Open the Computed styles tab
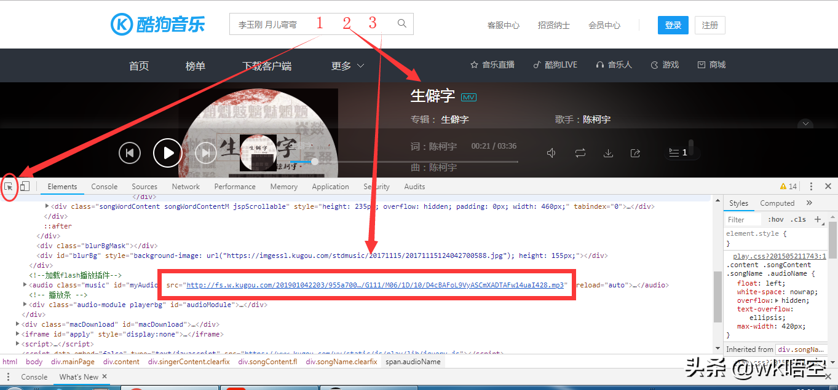838x390 pixels. point(777,203)
